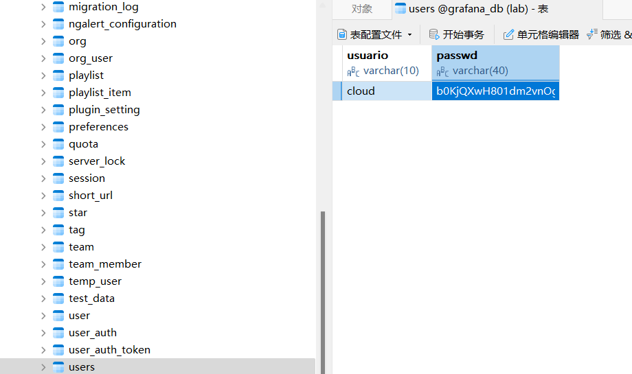Viewport: 632px width, 374px height.
Task: Click the 表配置文件 profile icon
Action: (341, 34)
